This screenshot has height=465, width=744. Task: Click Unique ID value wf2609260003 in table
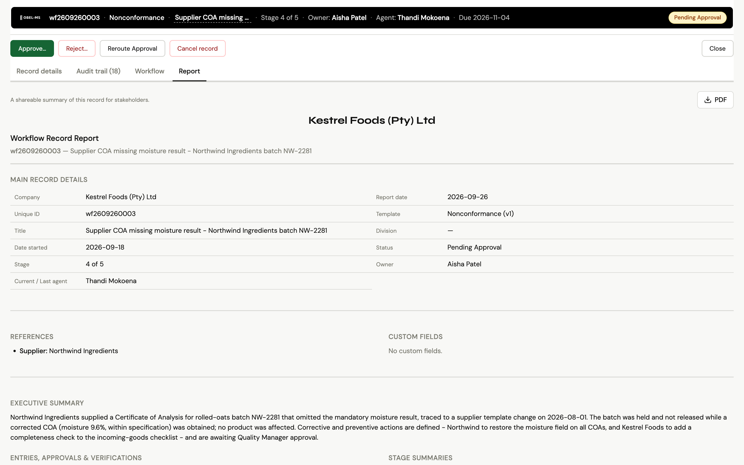[111, 214]
